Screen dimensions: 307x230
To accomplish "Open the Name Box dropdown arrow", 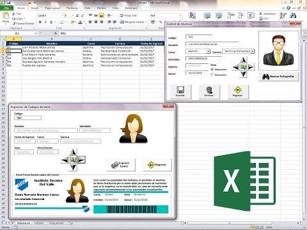I will pyautogui.click(x=36, y=33).
